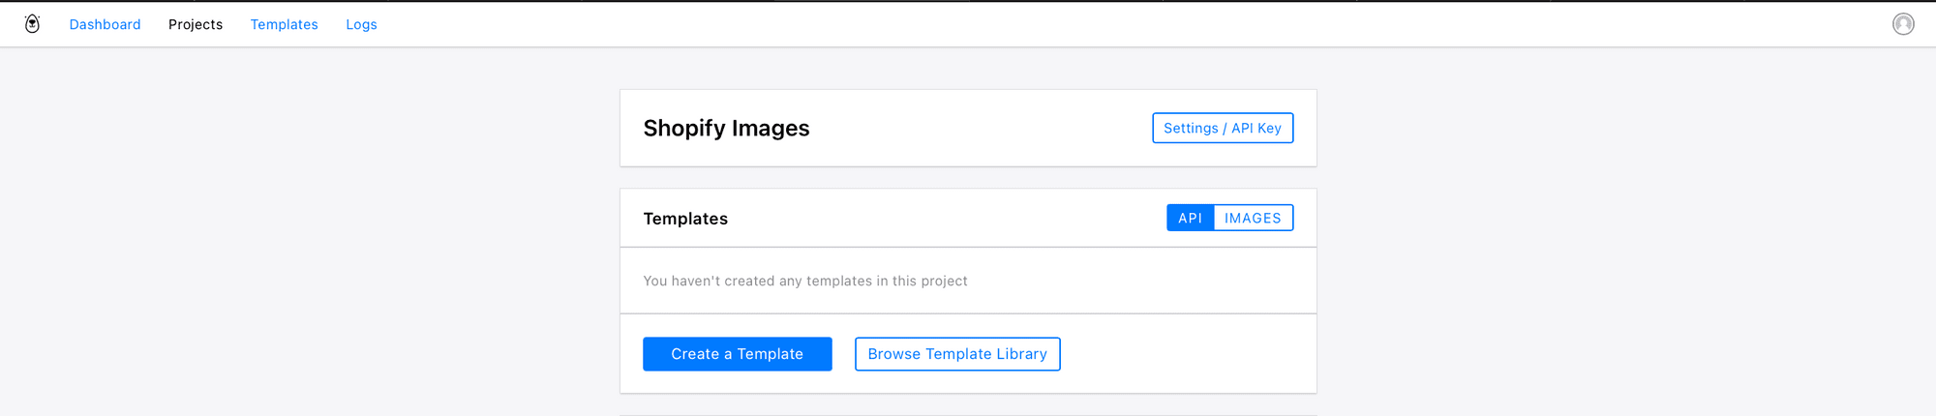
Task: Navigate to Templates in the top bar
Action: point(284,24)
